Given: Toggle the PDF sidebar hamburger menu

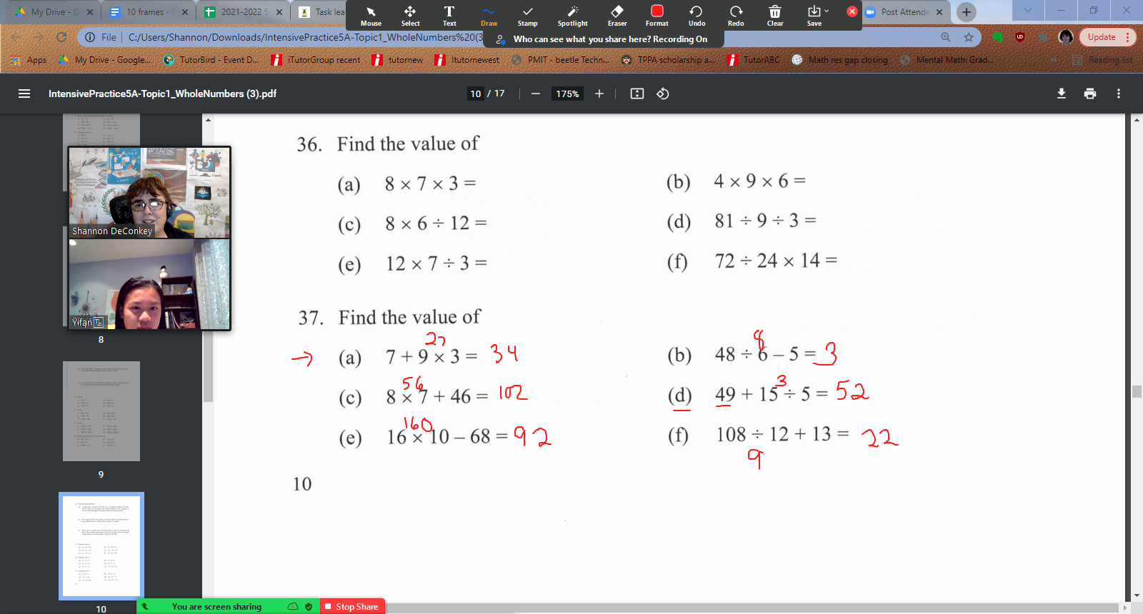Looking at the screenshot, I should point(24,94).
